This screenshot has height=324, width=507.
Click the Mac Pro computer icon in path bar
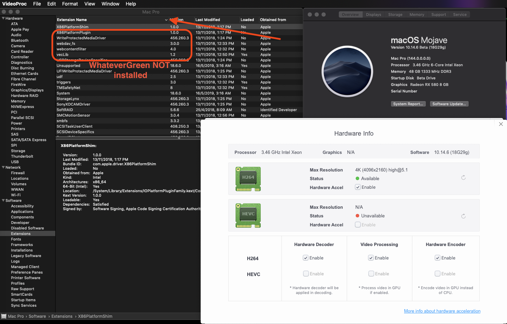point(4,316)
